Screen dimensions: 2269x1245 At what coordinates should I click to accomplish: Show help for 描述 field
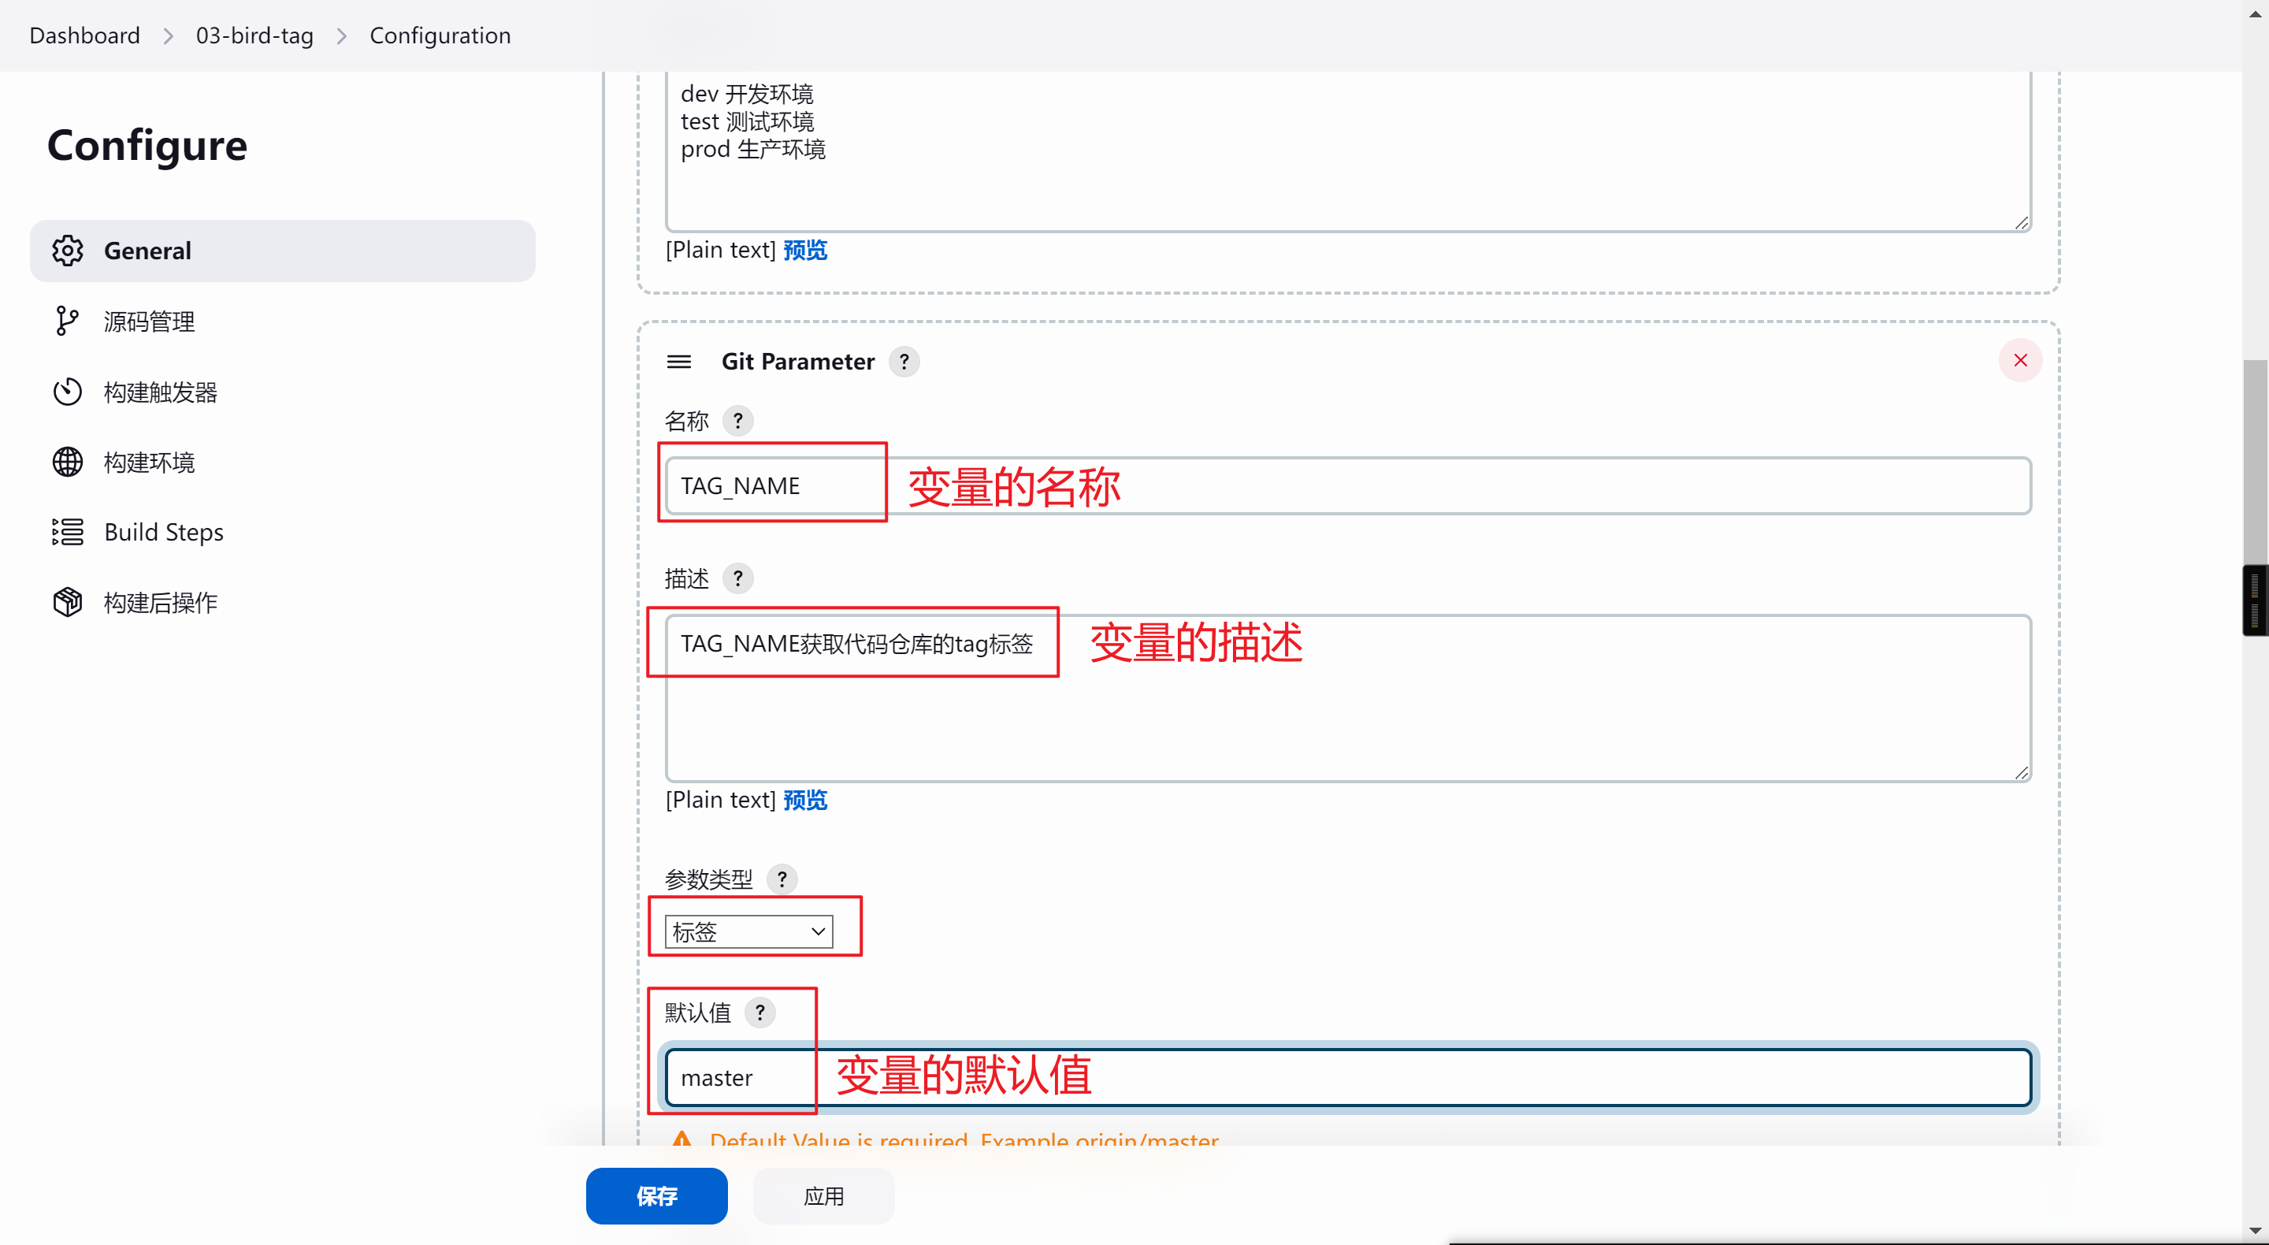(738, 578)
